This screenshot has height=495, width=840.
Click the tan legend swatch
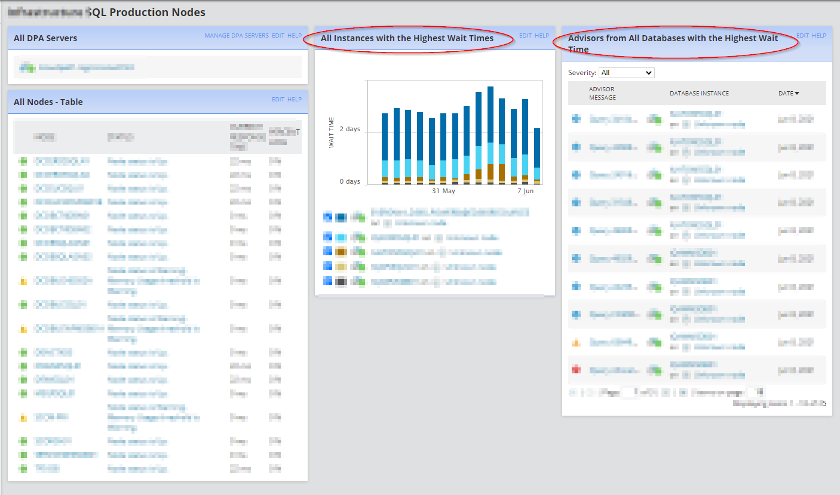(x=341, y=266)
